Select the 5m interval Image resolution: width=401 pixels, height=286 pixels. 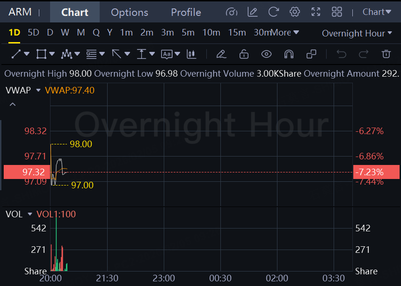[x=188, y=33]
